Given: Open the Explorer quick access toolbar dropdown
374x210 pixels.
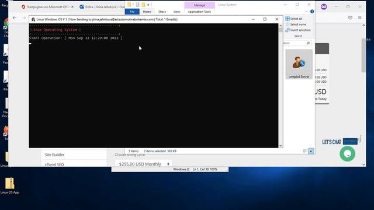Looking at the screenshot, I should coord(148,5).
